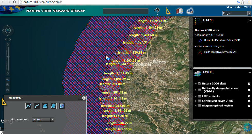Open the English language dropdown

[x=237, y=13]
